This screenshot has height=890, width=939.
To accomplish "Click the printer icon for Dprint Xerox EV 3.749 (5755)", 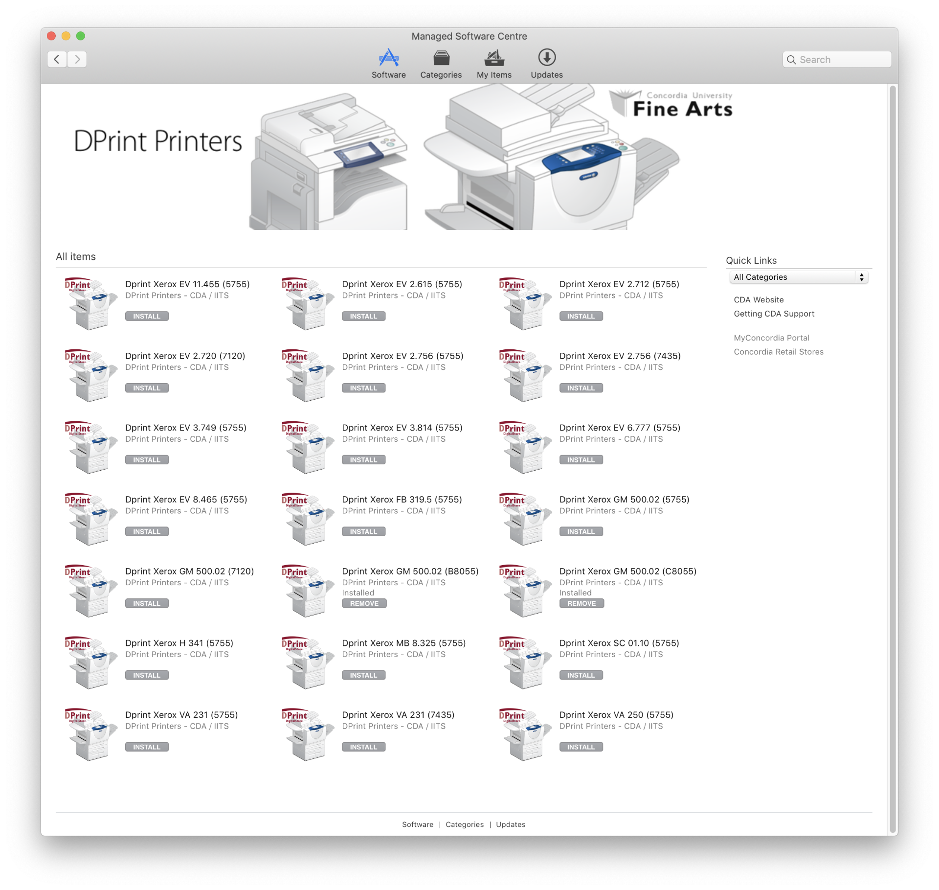I will (90, 447).
